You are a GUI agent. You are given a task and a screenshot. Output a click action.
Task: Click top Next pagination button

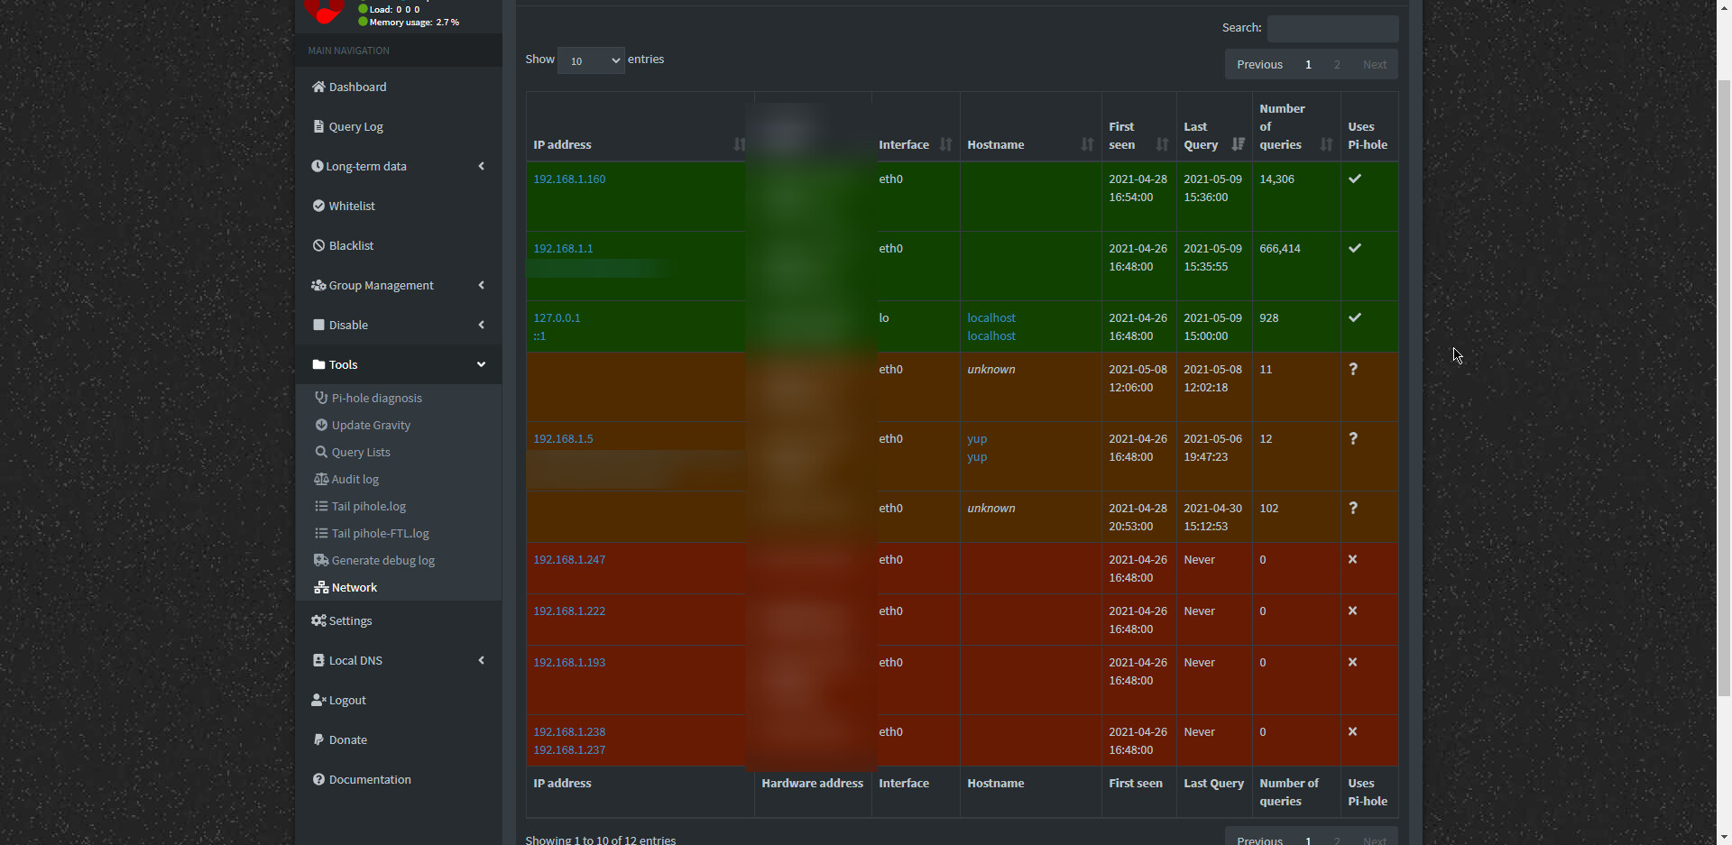[1375, 64]
